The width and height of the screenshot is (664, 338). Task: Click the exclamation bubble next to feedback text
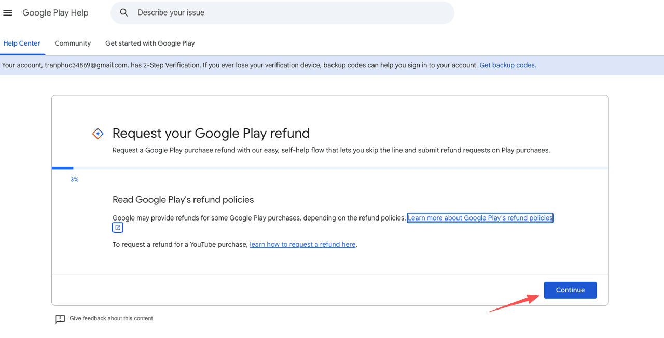point(60,319)
